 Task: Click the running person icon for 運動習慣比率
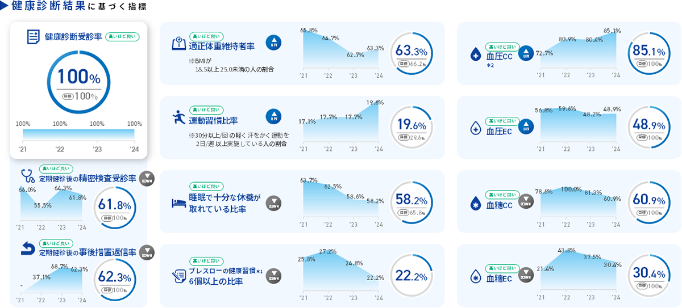point(179,119)
